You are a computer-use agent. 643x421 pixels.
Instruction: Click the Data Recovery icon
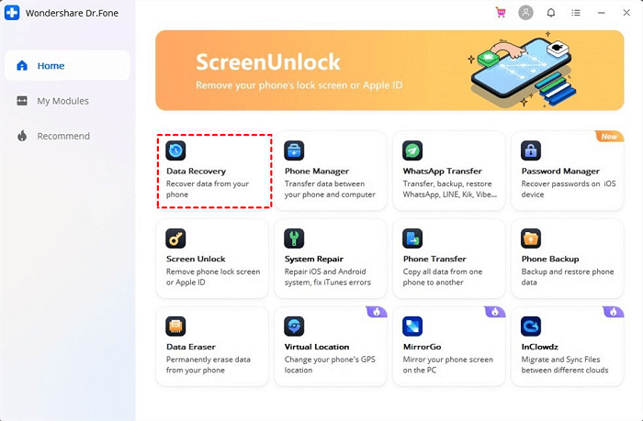pyautogui.click(x=175, y=150)
